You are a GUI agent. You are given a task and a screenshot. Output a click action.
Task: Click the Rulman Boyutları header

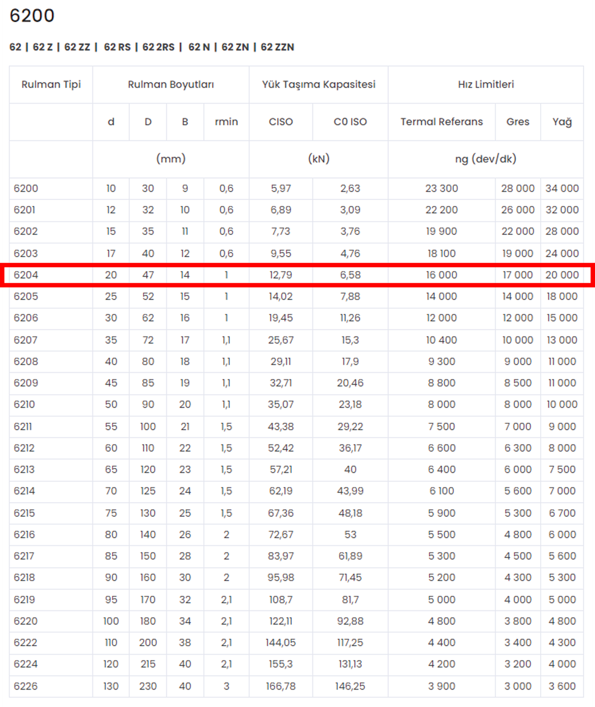click(x=171, y=84)
